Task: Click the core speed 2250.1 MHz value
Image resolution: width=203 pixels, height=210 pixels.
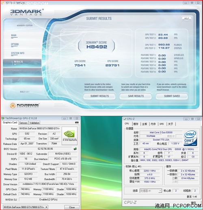Action: [149, 171]
